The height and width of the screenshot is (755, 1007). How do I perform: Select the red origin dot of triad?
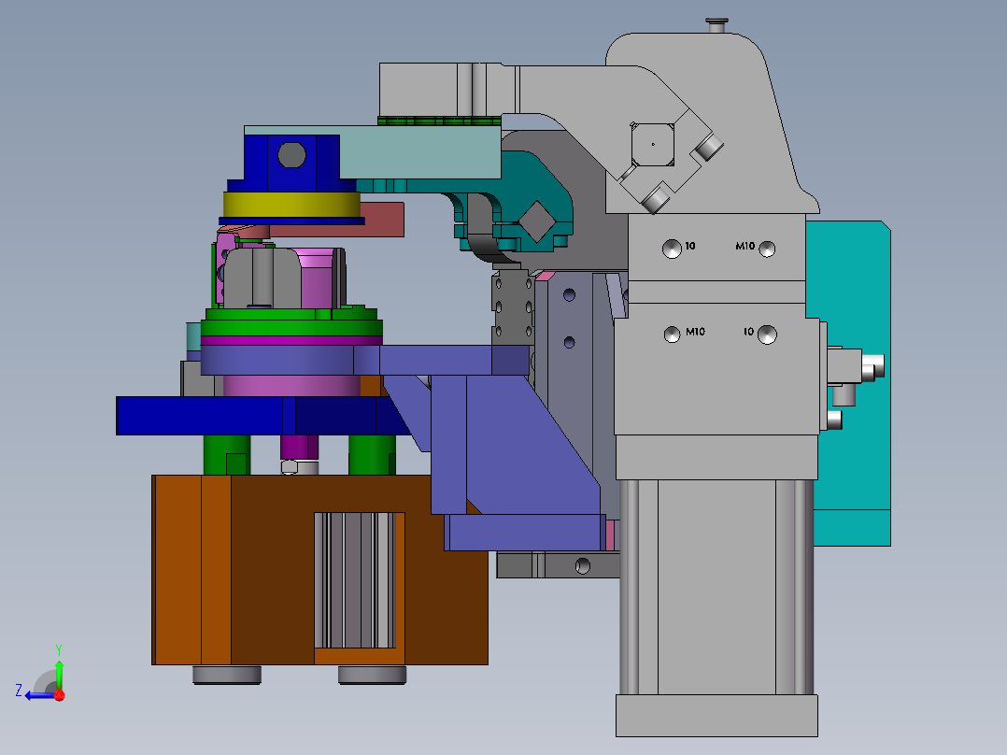coord(60,695)
